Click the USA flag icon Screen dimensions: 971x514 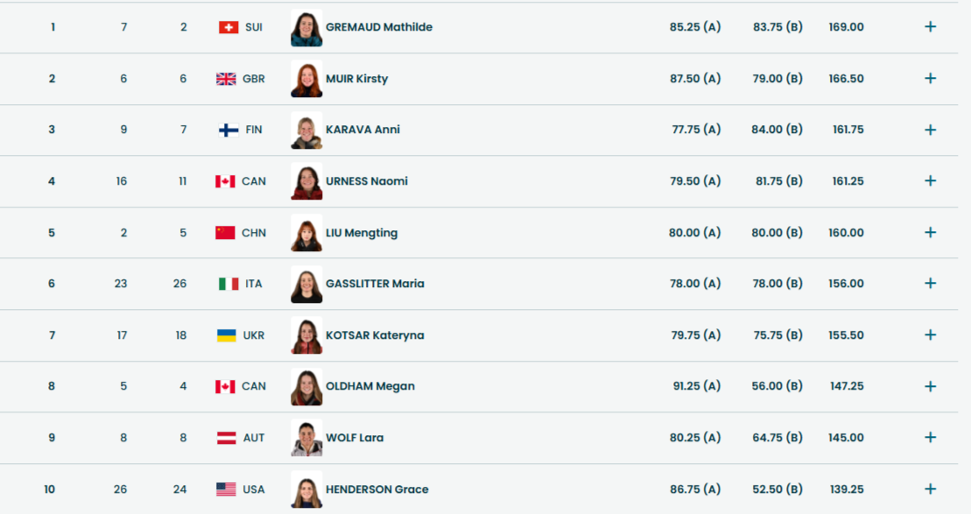pos(226,489)
